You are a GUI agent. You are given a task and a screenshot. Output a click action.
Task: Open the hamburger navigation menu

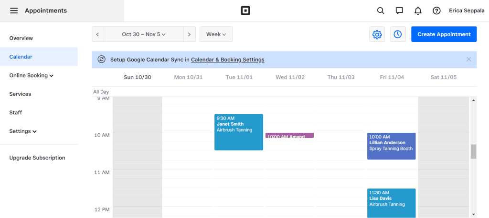(x=14, y=10)
